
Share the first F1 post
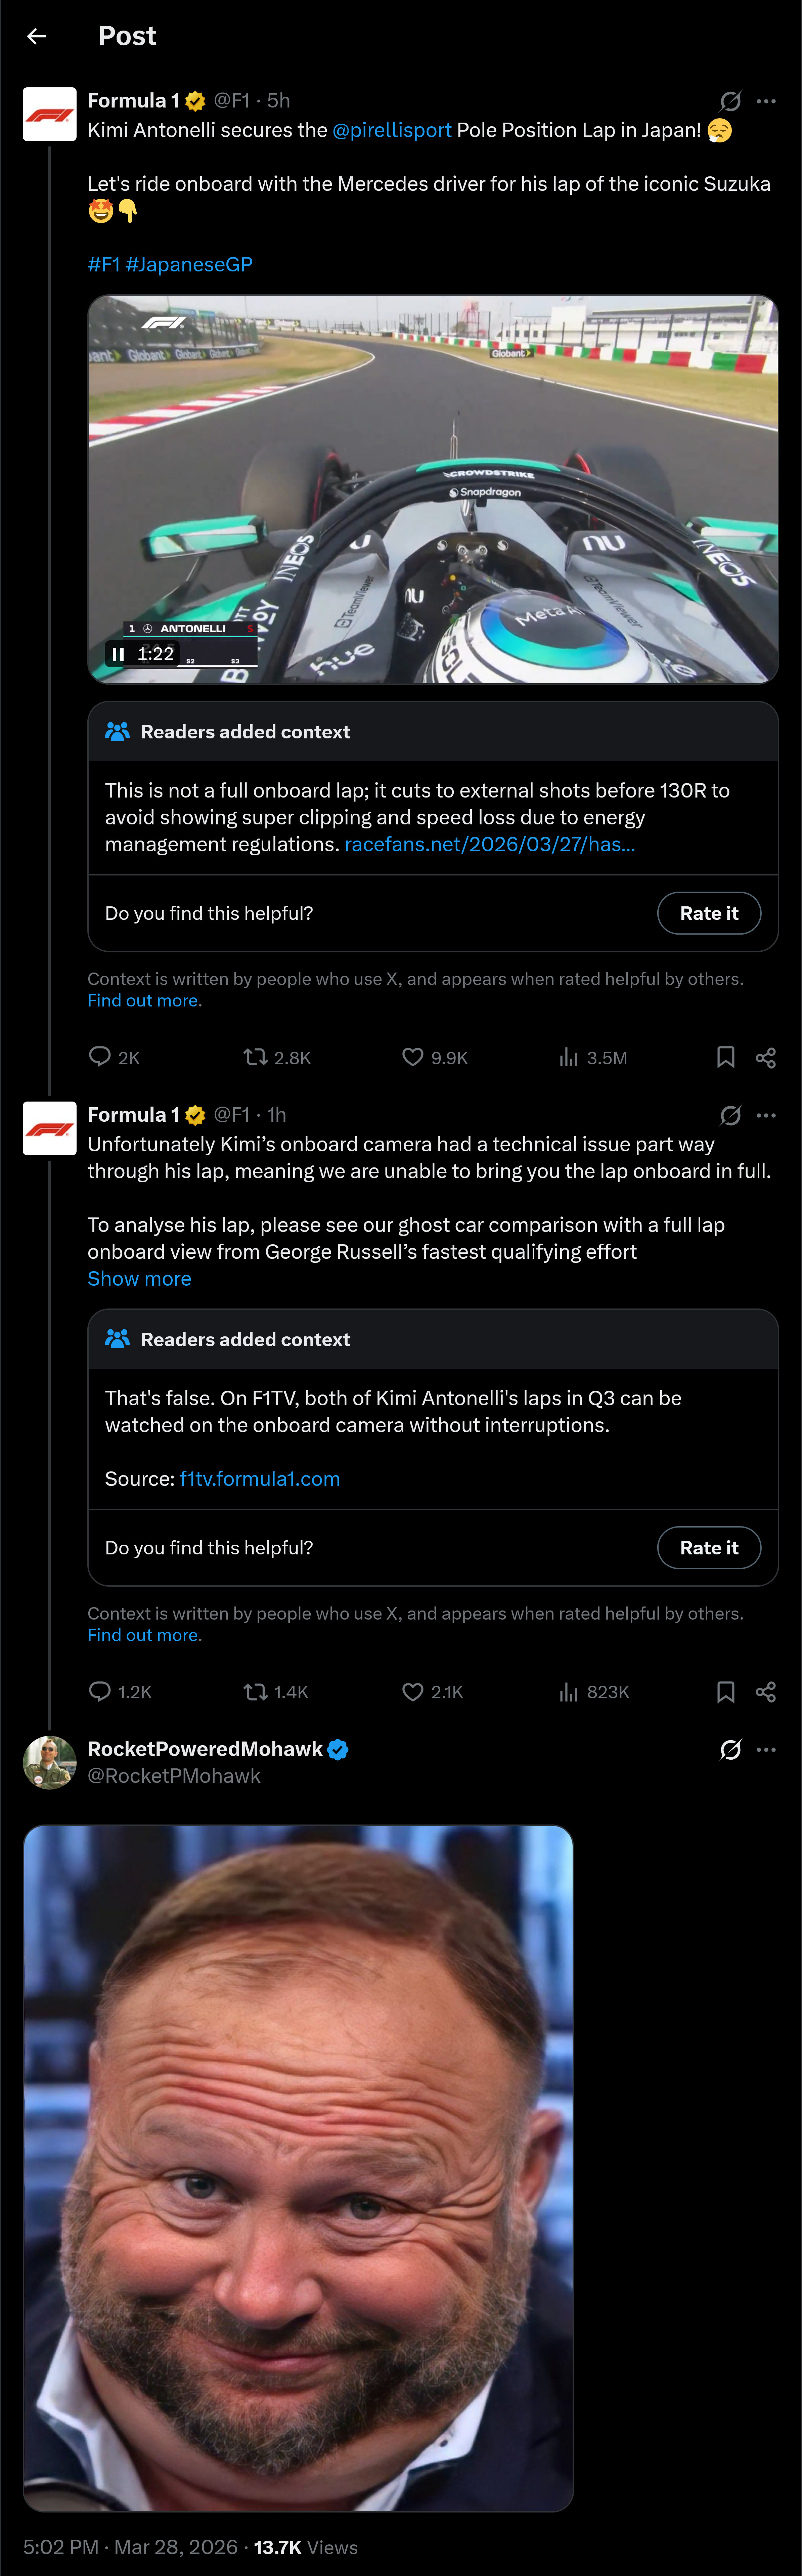(766, 1057)
